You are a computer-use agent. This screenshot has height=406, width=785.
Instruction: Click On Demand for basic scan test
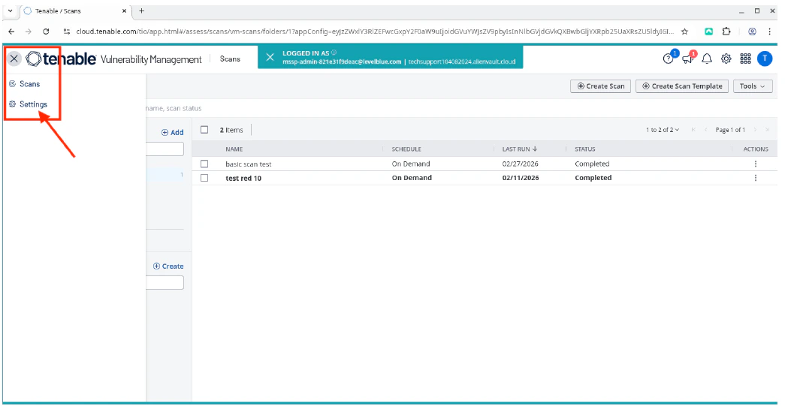pos(410,164)
